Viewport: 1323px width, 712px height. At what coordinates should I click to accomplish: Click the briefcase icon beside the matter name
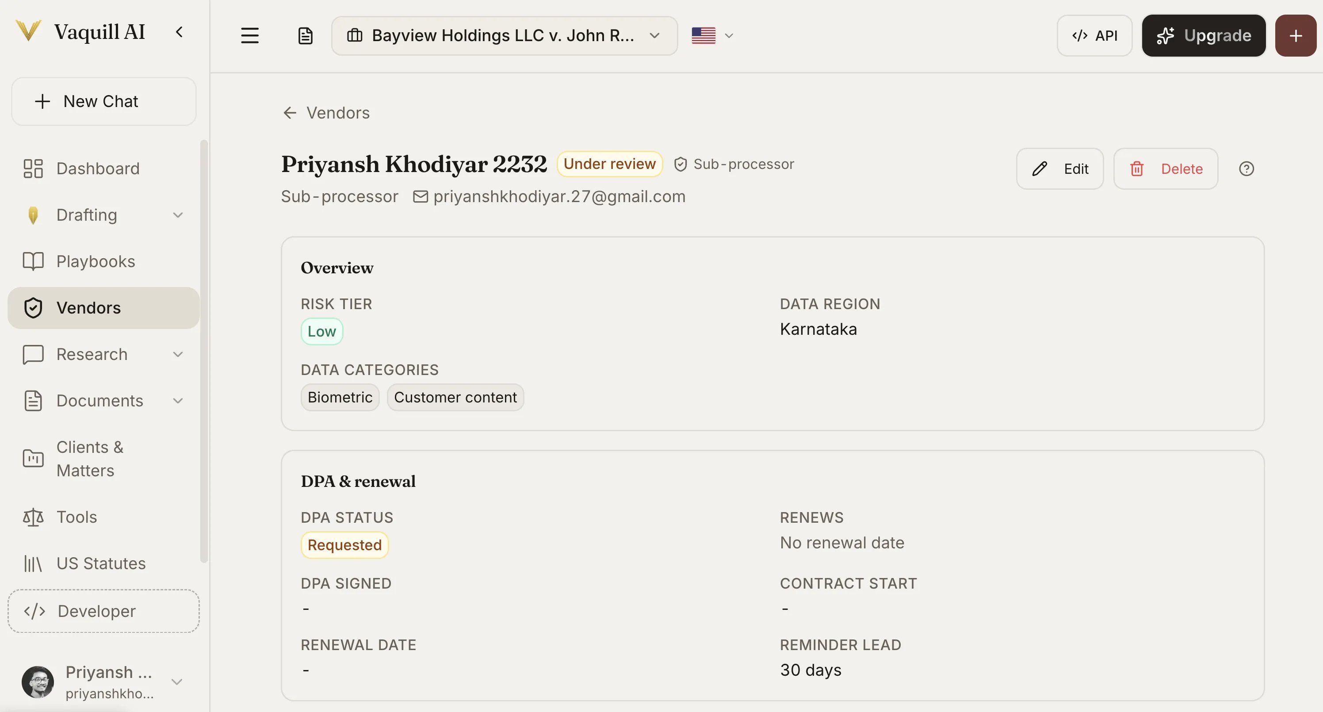[x=355, y=35]
